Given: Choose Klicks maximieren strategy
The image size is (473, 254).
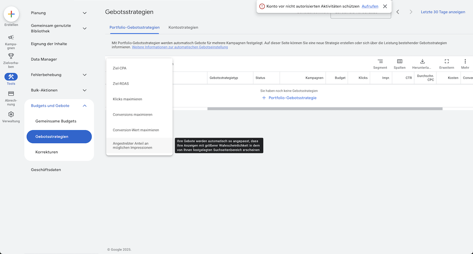Looking at the screenshot, I should [140, 99].
